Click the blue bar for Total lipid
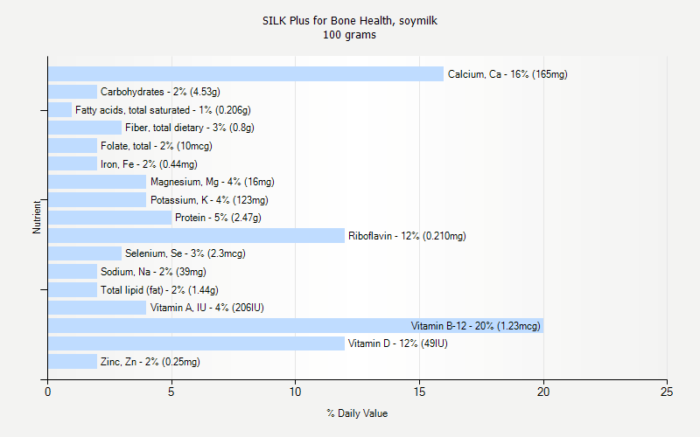Image resolution: width=700 pixels, height=437 pixels. (73, 290)
